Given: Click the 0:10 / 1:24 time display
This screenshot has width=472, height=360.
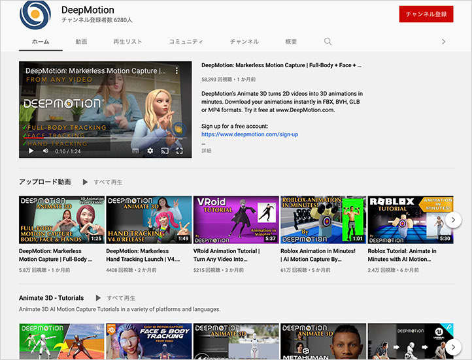Looking at the screenshot, I should 68,151.
